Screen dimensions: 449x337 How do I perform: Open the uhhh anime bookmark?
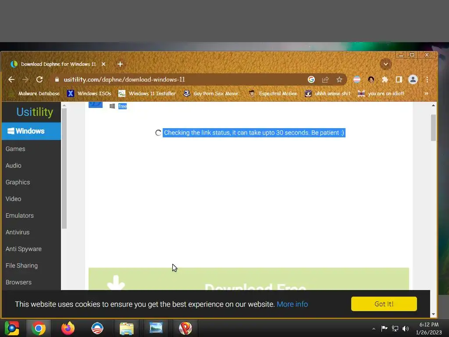coord(328,93)
